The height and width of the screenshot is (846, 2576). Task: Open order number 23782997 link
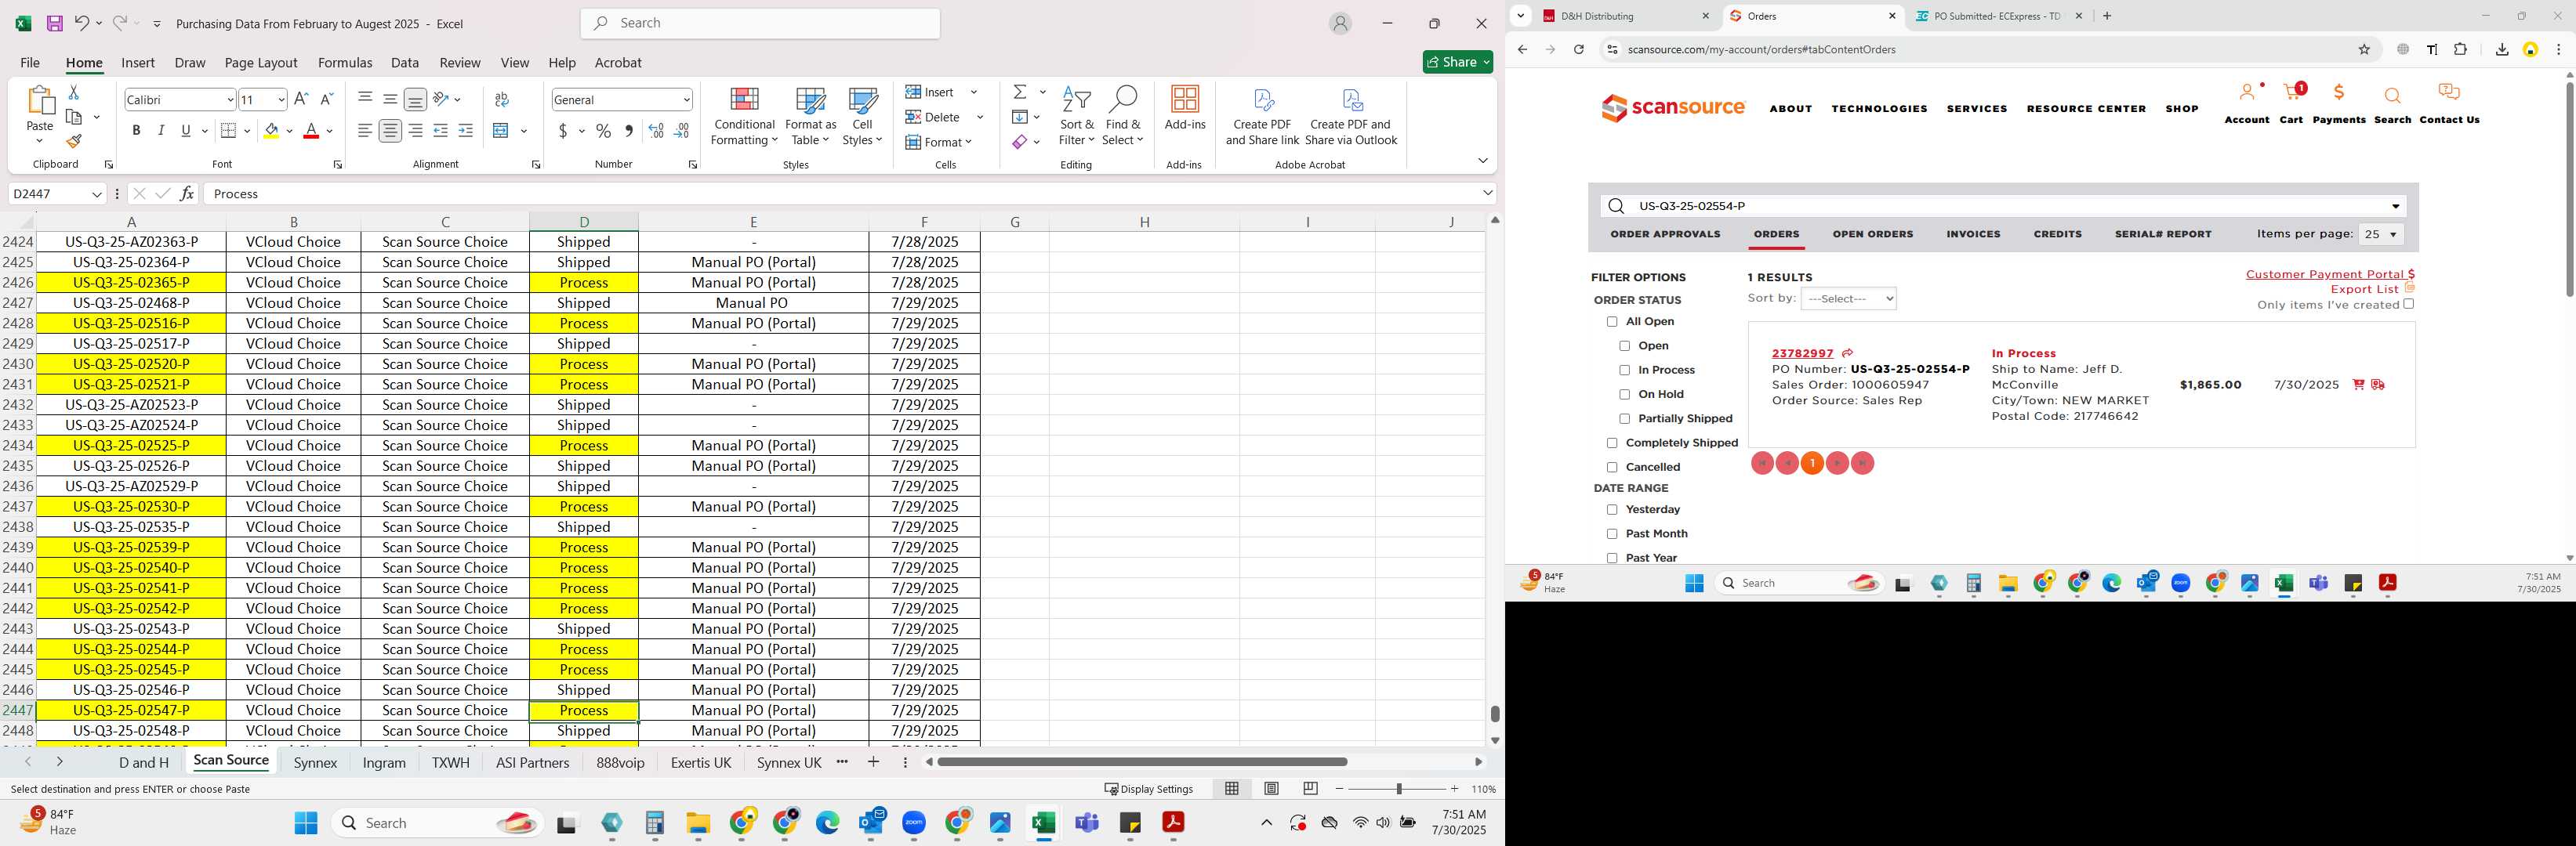point(1802,352)
